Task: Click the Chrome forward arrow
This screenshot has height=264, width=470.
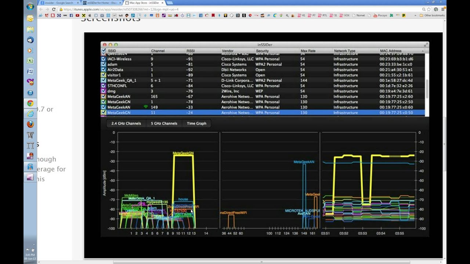Action: [47, 9]
